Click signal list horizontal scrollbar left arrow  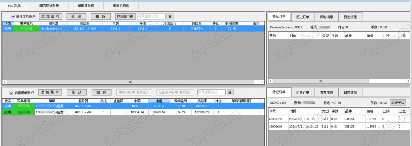4,82
